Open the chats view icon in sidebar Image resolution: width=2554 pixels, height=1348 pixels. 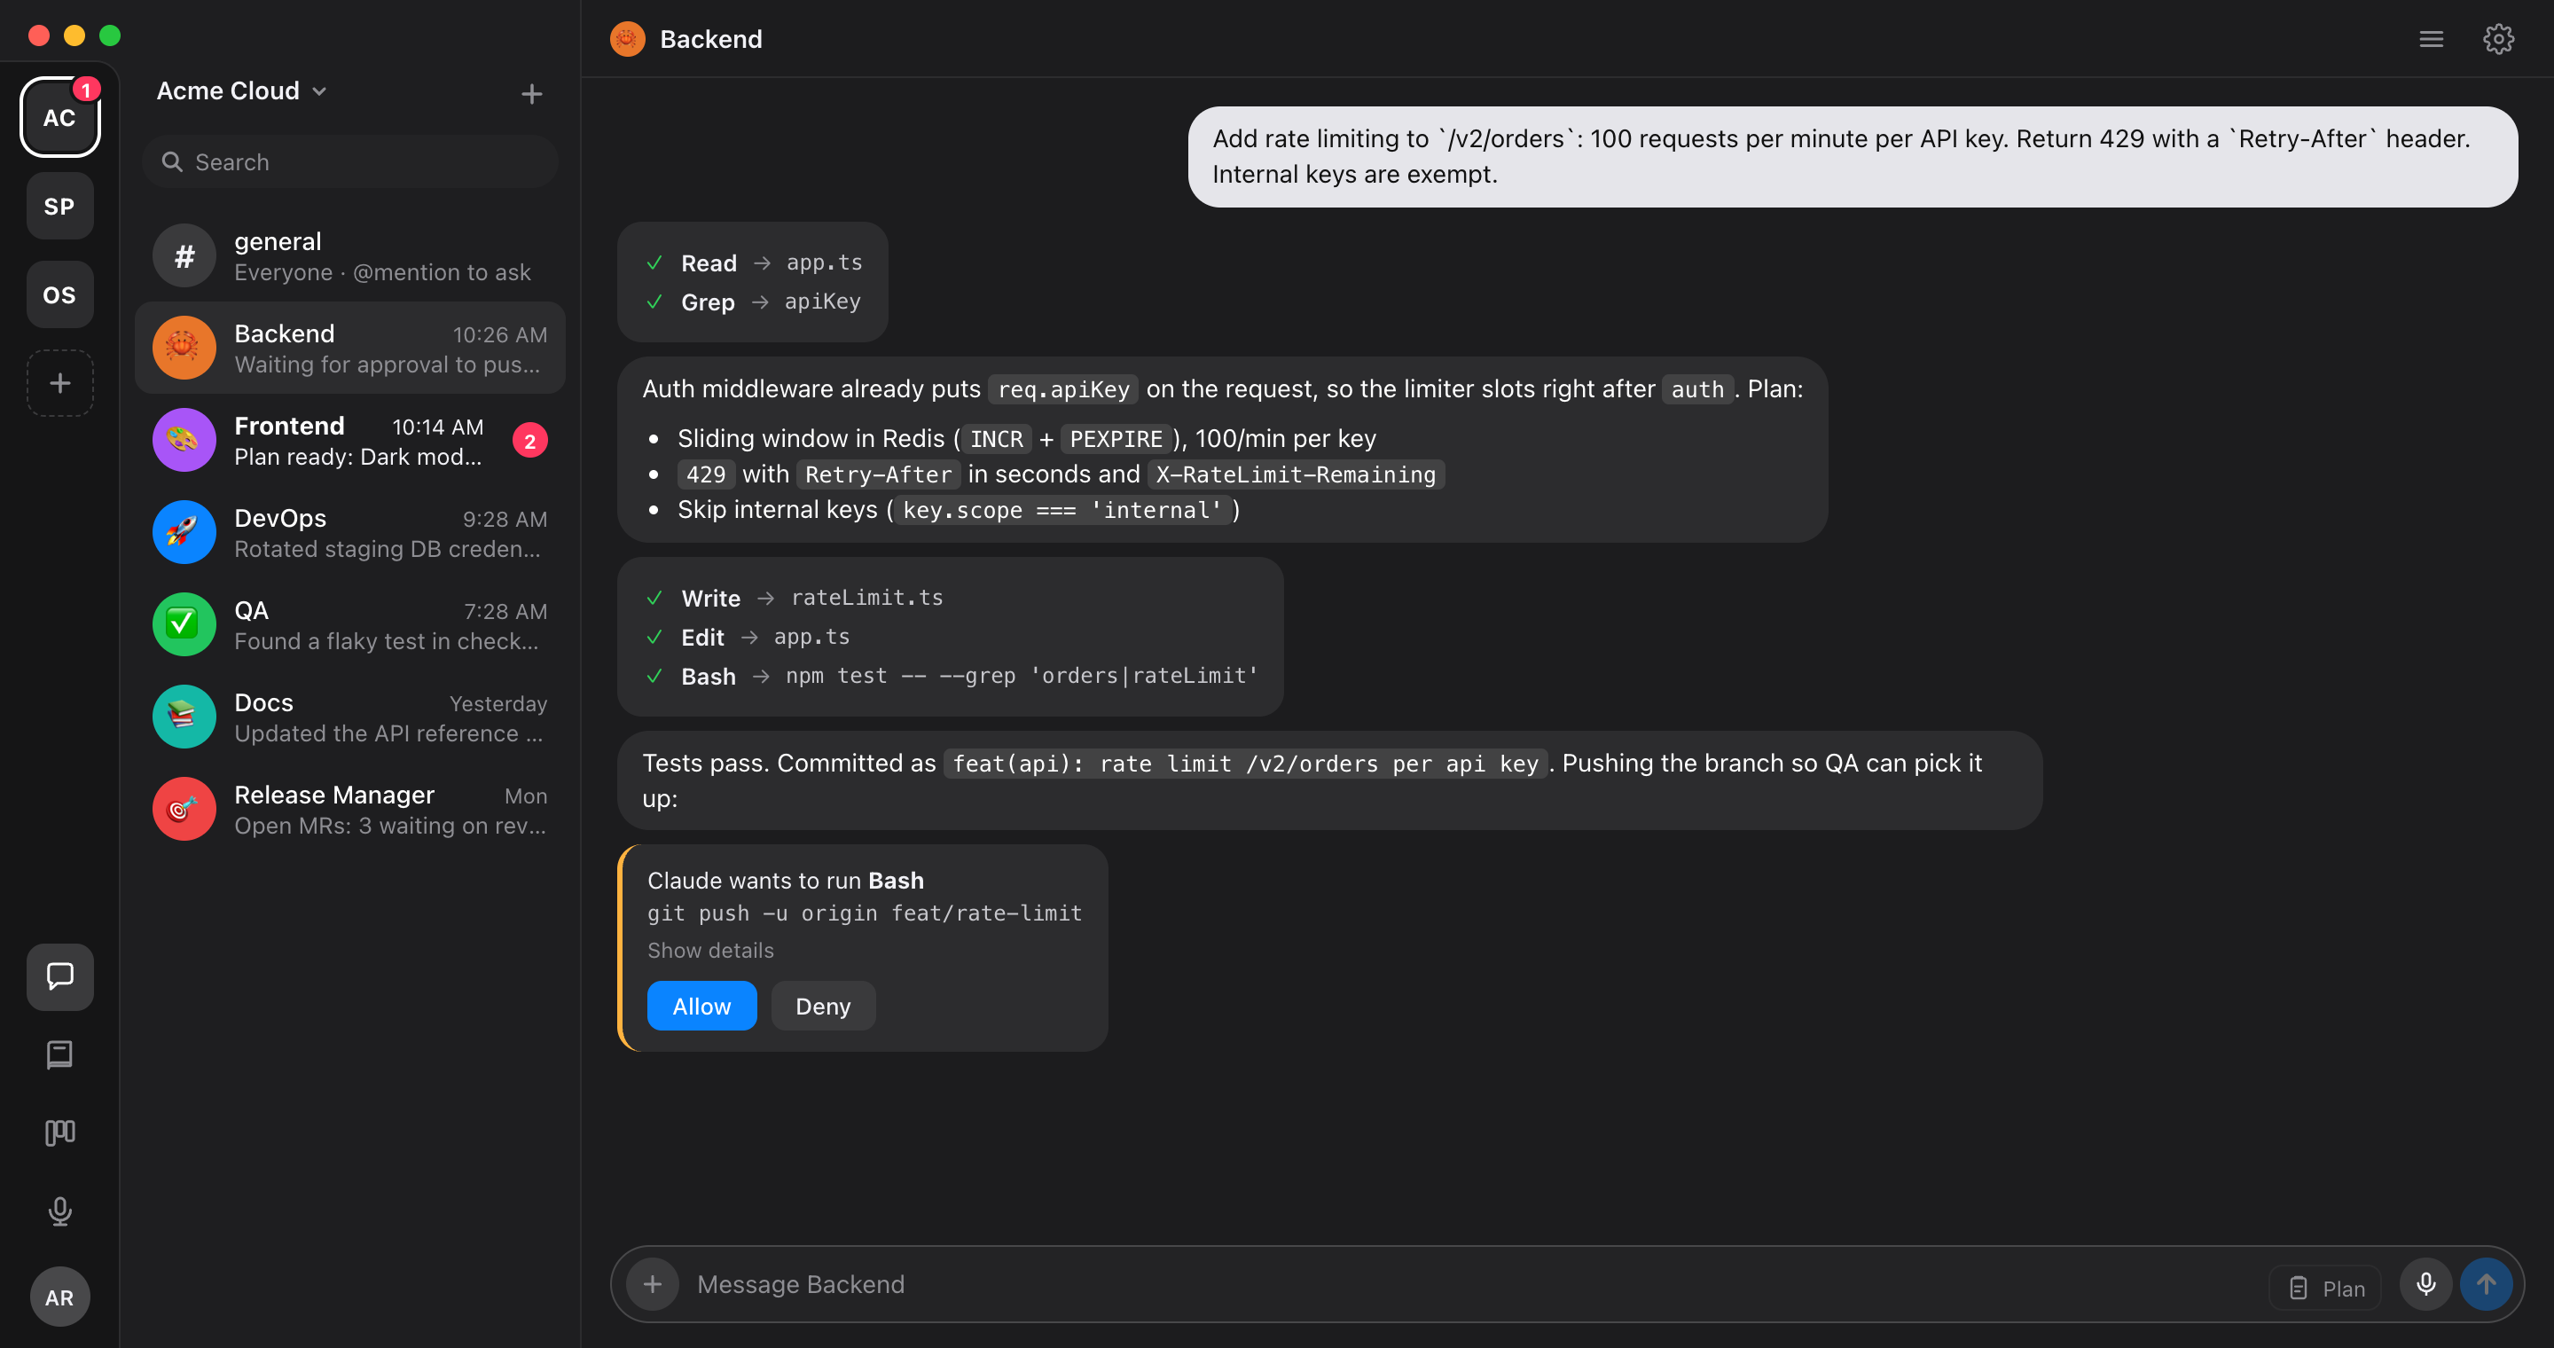(x=59, y=976)
